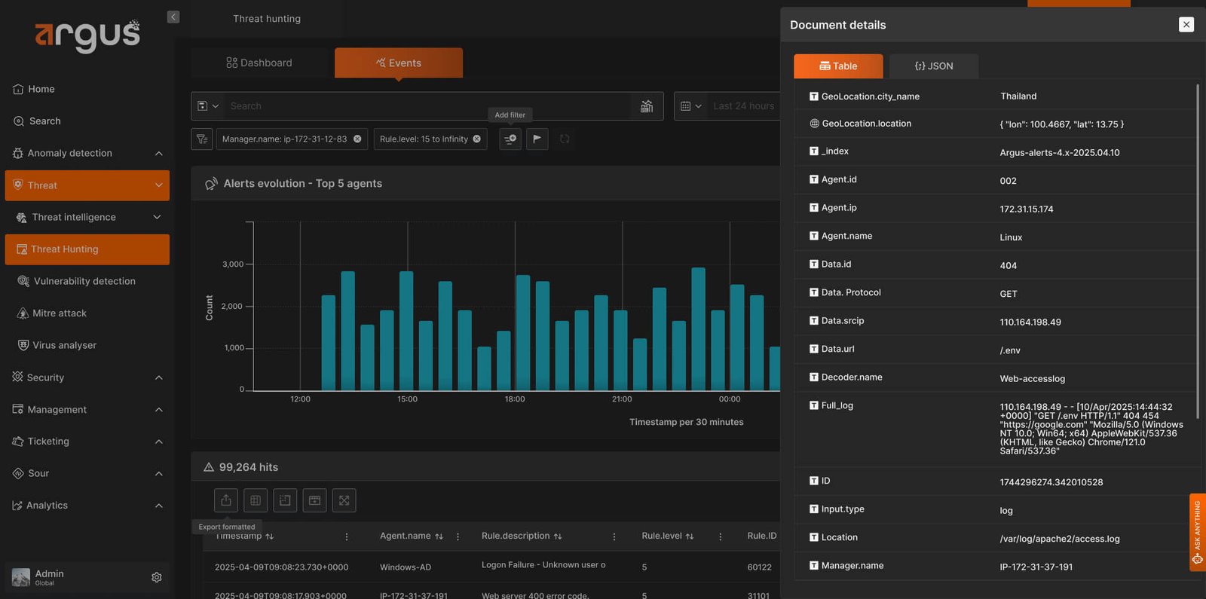Collapse the sidebar with the arrow icon
This screenshot has height=599, width=1206.
(x=173, y=17)
